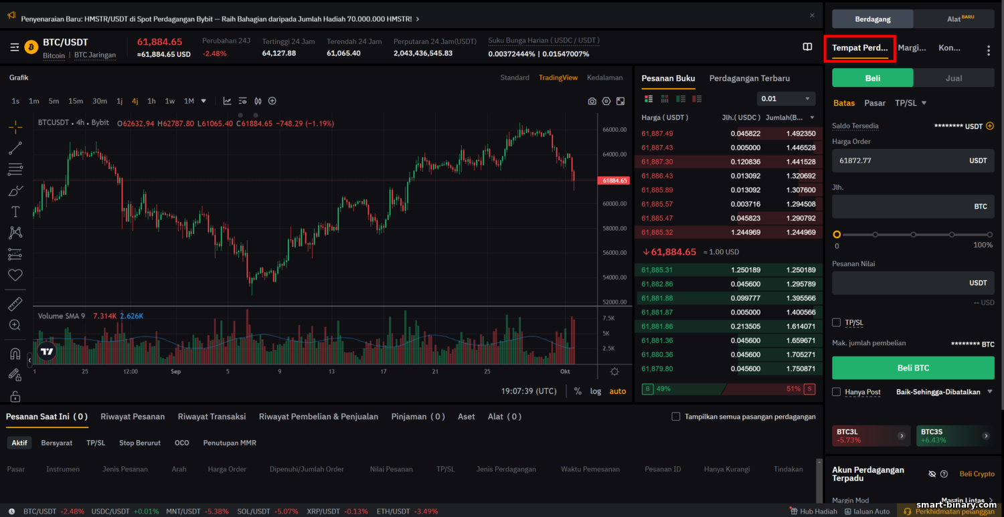Open the Bersyarat orders filter
The image size is (1004, 517).
click(x=56, y=443)
